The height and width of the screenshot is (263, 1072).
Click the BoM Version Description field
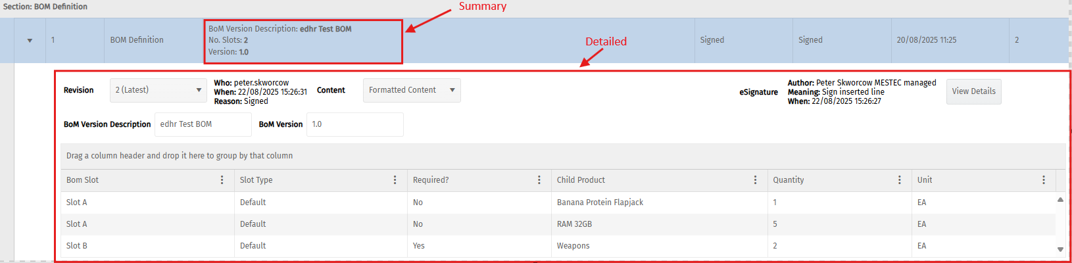click(x=203, y=124)
